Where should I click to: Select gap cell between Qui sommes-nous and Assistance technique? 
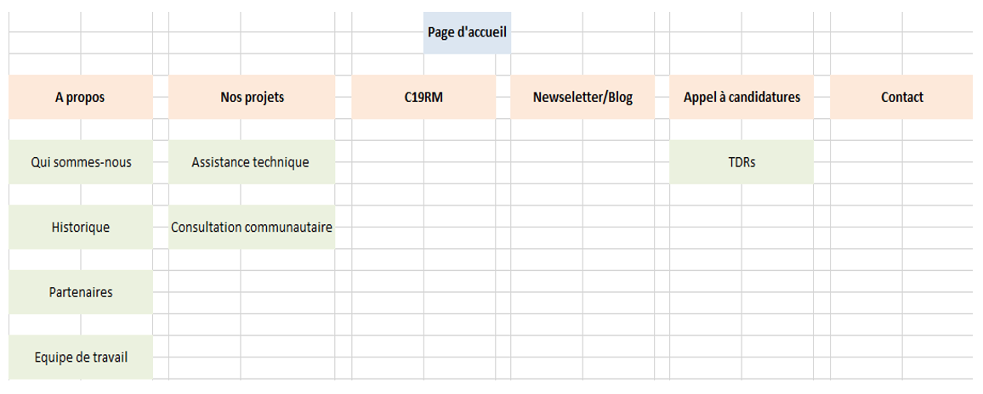161,161
